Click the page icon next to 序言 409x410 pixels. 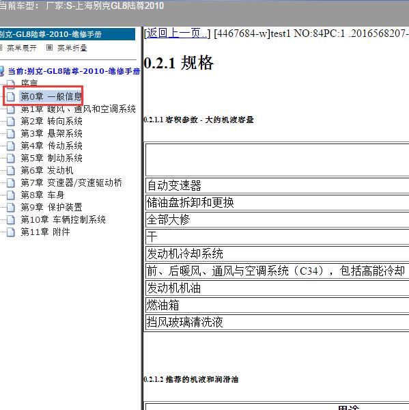point(10,83)
